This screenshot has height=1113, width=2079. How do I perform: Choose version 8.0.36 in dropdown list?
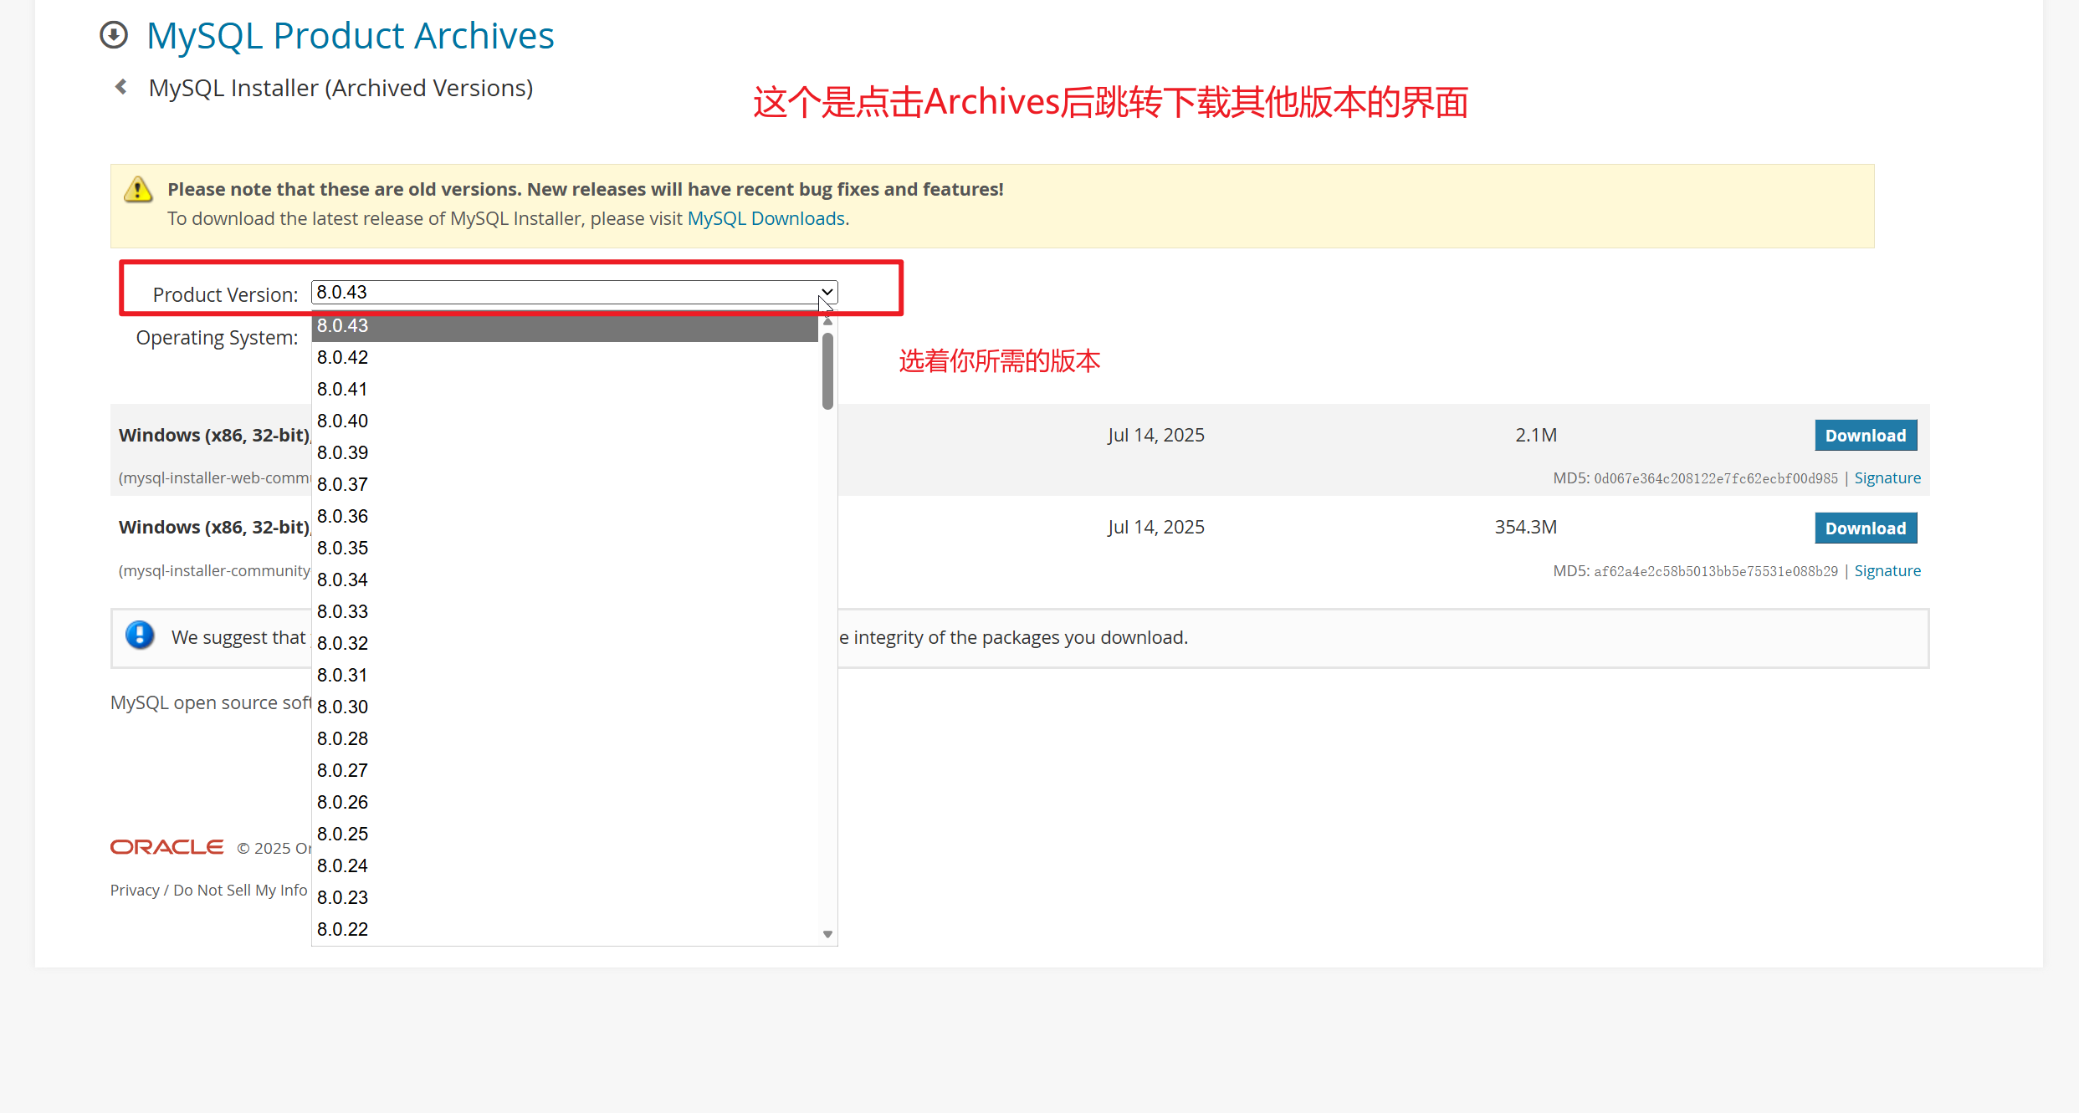click(x=343, y=516)
